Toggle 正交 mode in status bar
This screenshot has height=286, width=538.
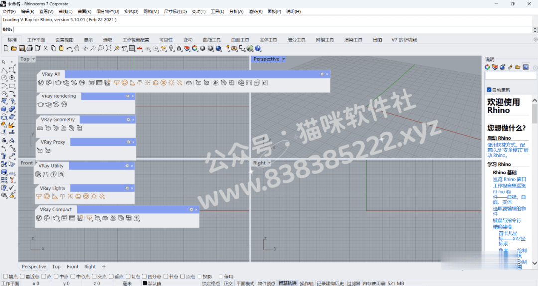tap(228, 283)
